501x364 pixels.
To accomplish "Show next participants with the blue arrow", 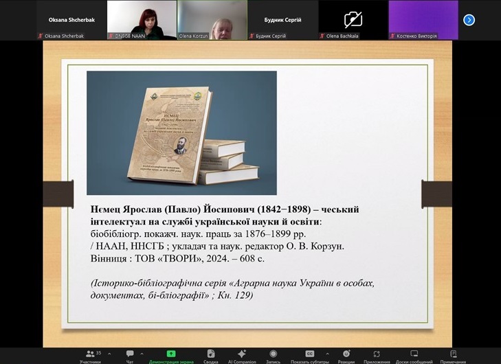I will (x=469, y=20).
